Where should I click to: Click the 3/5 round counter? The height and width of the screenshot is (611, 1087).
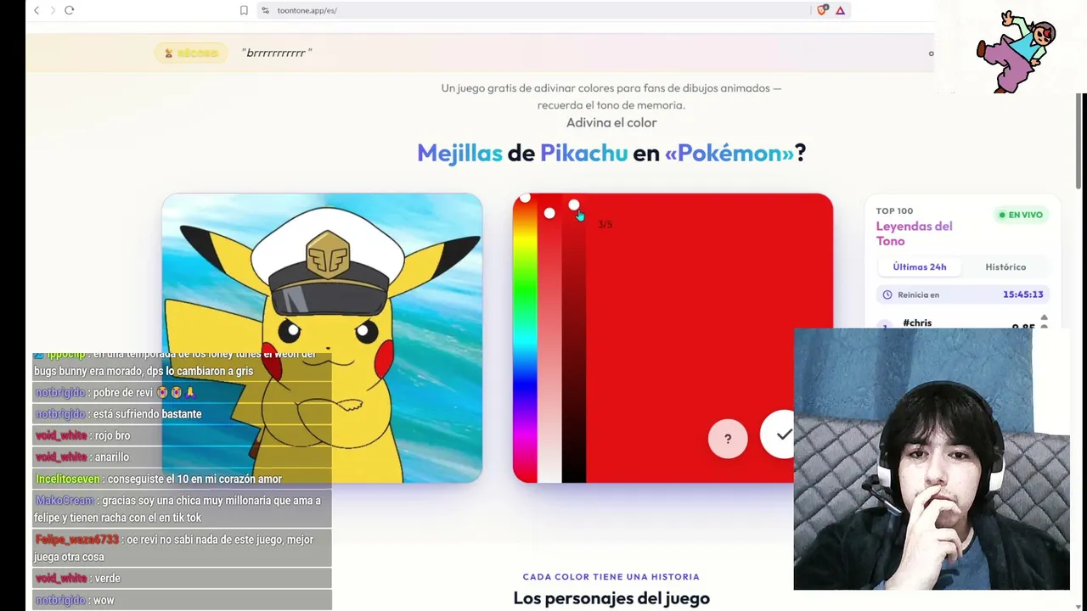tap(605, 224)
